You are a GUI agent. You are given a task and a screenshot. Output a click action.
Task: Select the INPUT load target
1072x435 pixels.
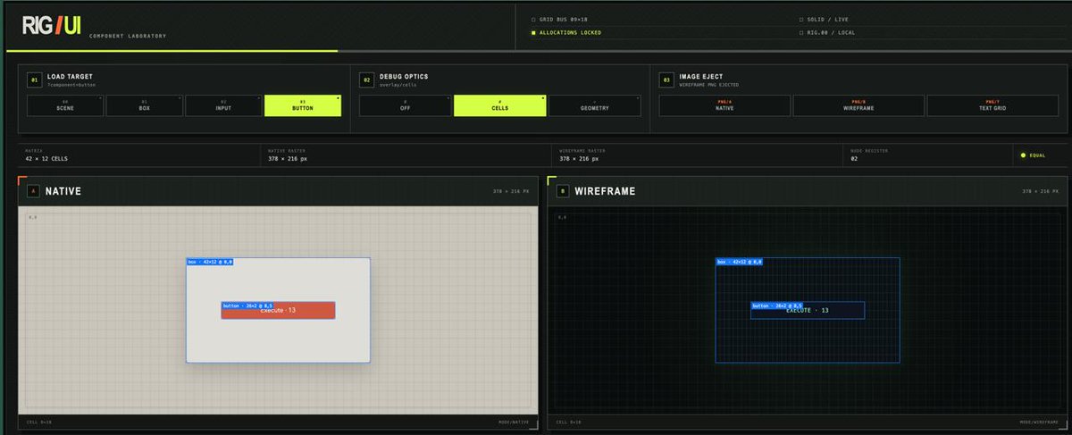(223, 105)
